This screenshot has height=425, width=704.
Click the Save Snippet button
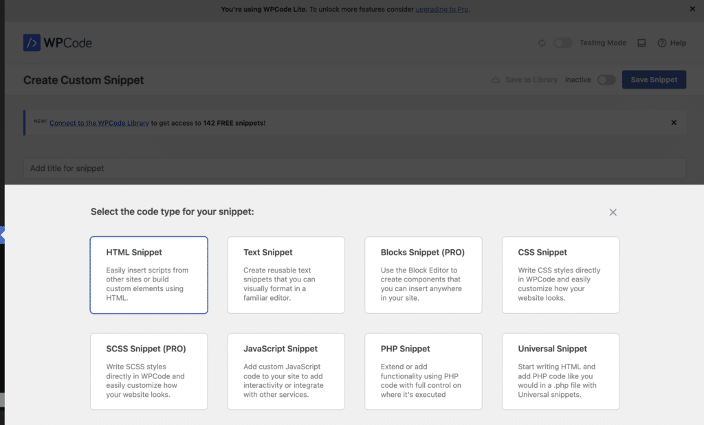pos(654,80)
